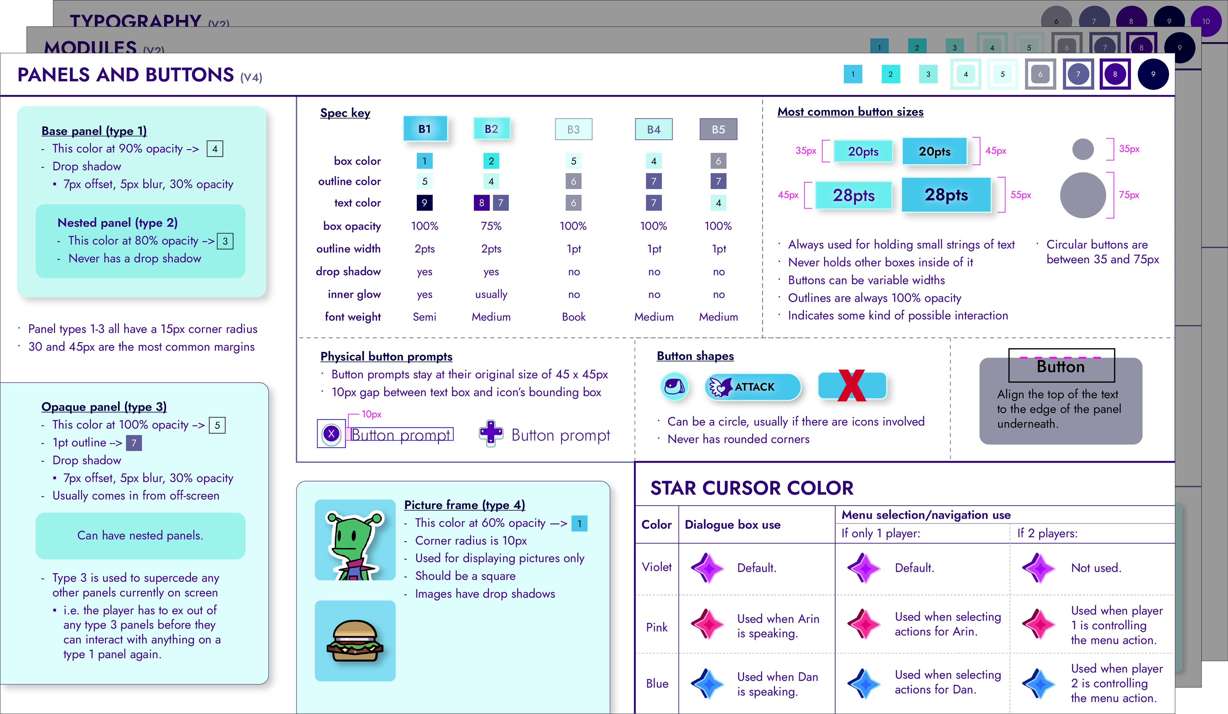This screenshot has height=714, width=1228.
Task: Click the round blob icon under Button shapes
Action: (674, 387)
